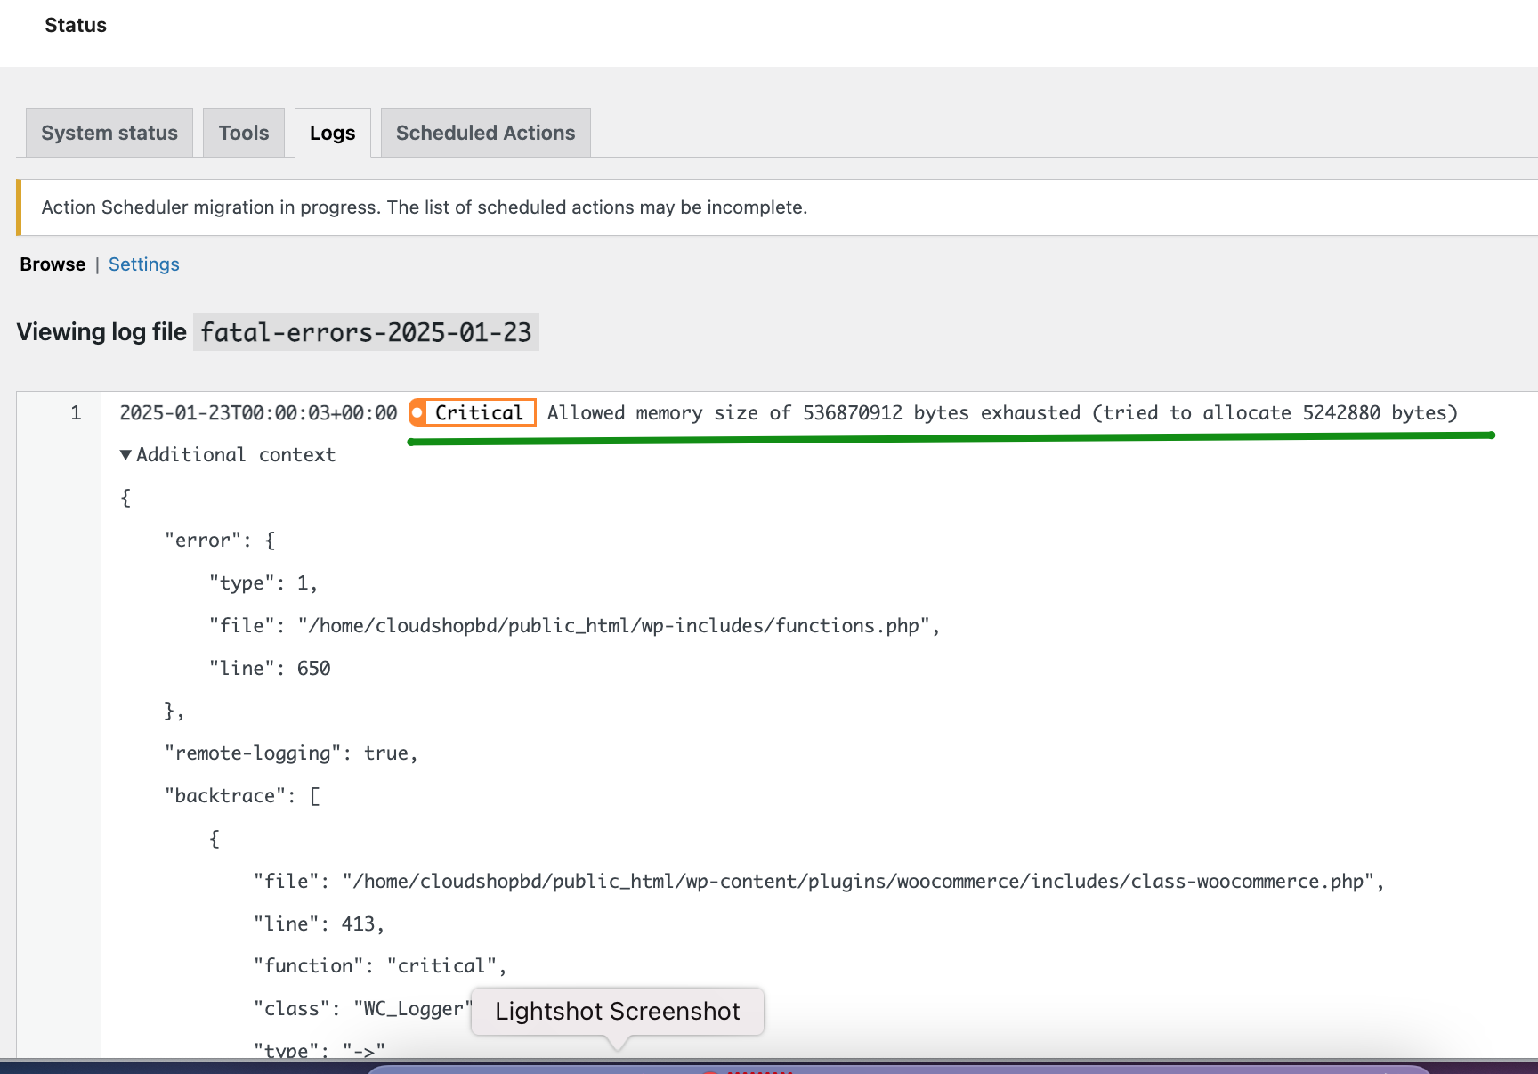Click timestamp 2025-01-23T00:00:03+00:00

258,412
